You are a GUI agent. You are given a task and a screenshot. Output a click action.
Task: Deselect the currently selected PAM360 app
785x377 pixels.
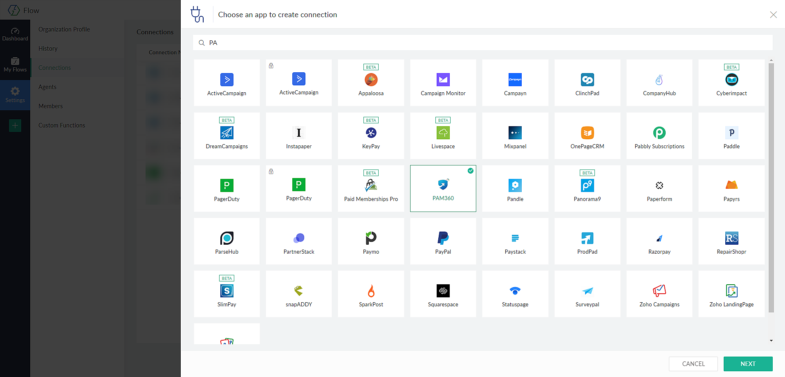pyautogui.click(x=443, y=188)
